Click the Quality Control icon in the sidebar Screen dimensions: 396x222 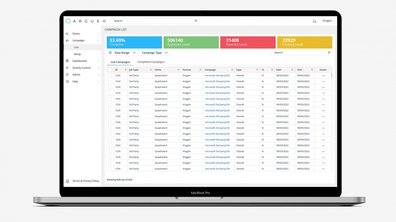[67, 67]
